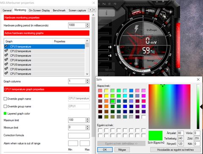Adjust the luminance slider bar
This screenshot has width=203, height=154.
click(x=198, y=106)
